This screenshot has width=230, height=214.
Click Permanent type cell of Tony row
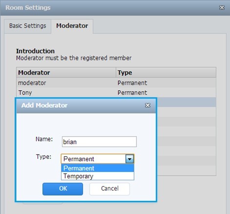[132, 93]
